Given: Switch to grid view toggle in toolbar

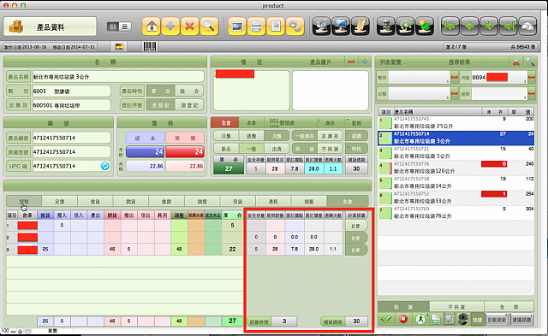Looking at the screenshot, I should click(113, 27).
